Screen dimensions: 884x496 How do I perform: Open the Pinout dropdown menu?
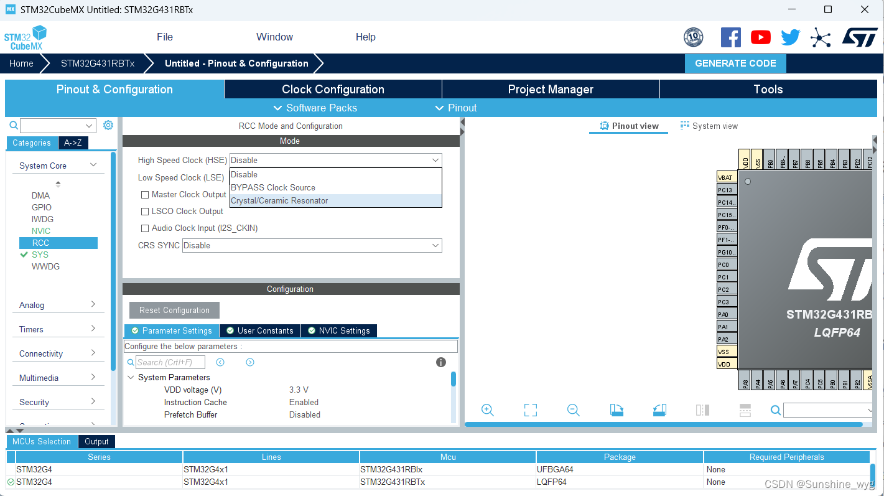coord(456,108)
